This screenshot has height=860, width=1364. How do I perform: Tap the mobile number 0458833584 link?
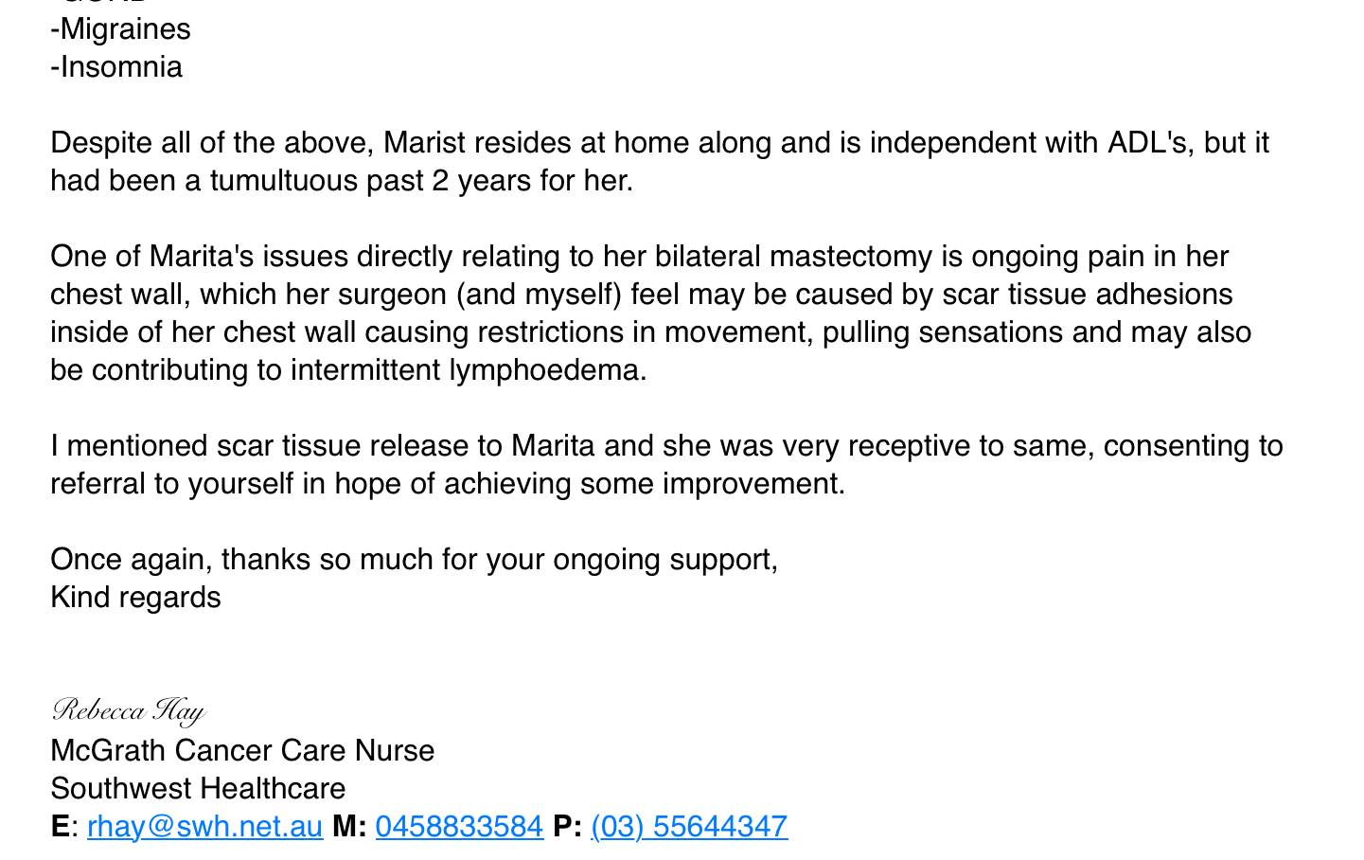tap(459, 827)
